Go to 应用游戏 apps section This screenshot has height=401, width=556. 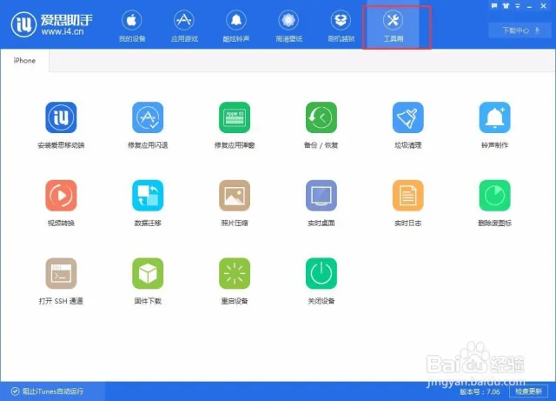point(183,26)
